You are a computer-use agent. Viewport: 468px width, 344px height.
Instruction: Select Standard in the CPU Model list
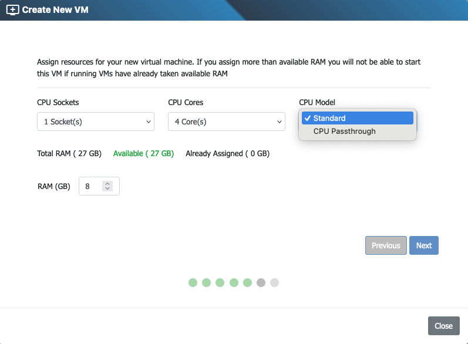(357, 118)
